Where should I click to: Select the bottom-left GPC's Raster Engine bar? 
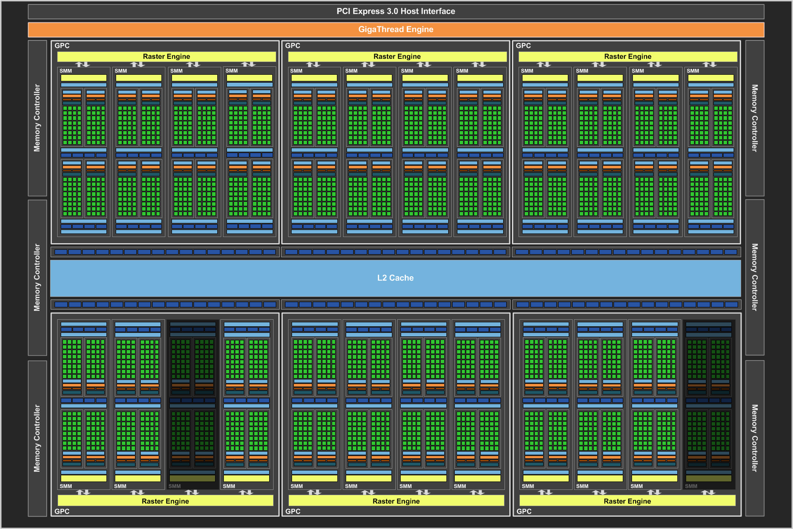pos(165,501)
